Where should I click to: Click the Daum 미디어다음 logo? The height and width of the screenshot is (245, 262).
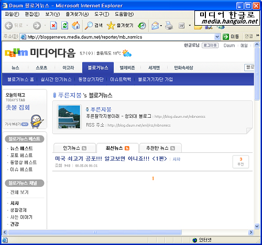click(x=40, y=53)
